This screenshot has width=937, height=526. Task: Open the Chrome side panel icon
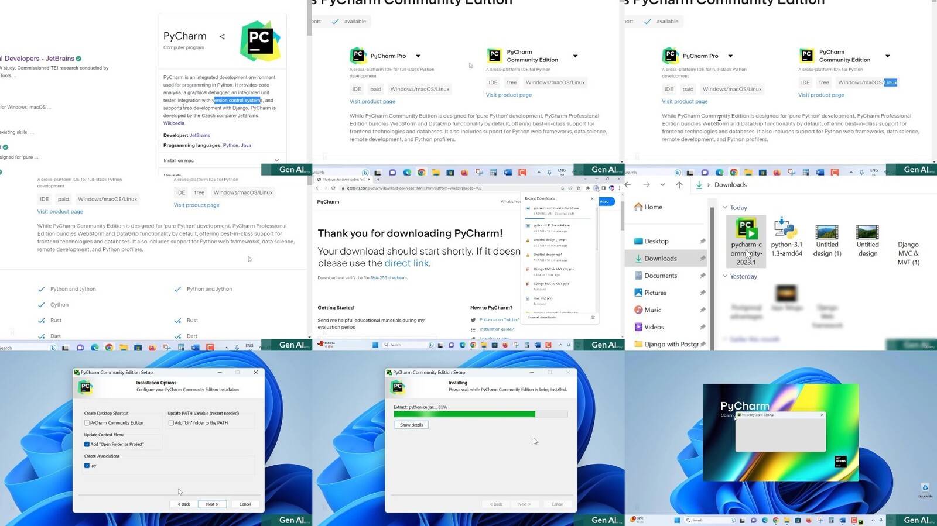(x=604, y=188)
